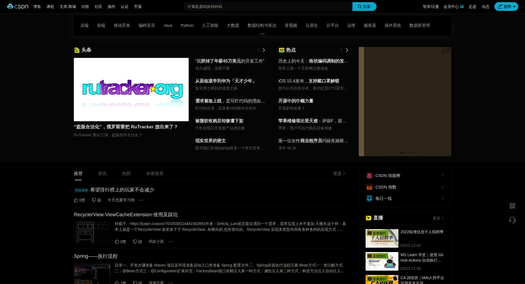Open more options for 希望排行榜 post
This screenshot has height=284, width=525.
(141, 200)
